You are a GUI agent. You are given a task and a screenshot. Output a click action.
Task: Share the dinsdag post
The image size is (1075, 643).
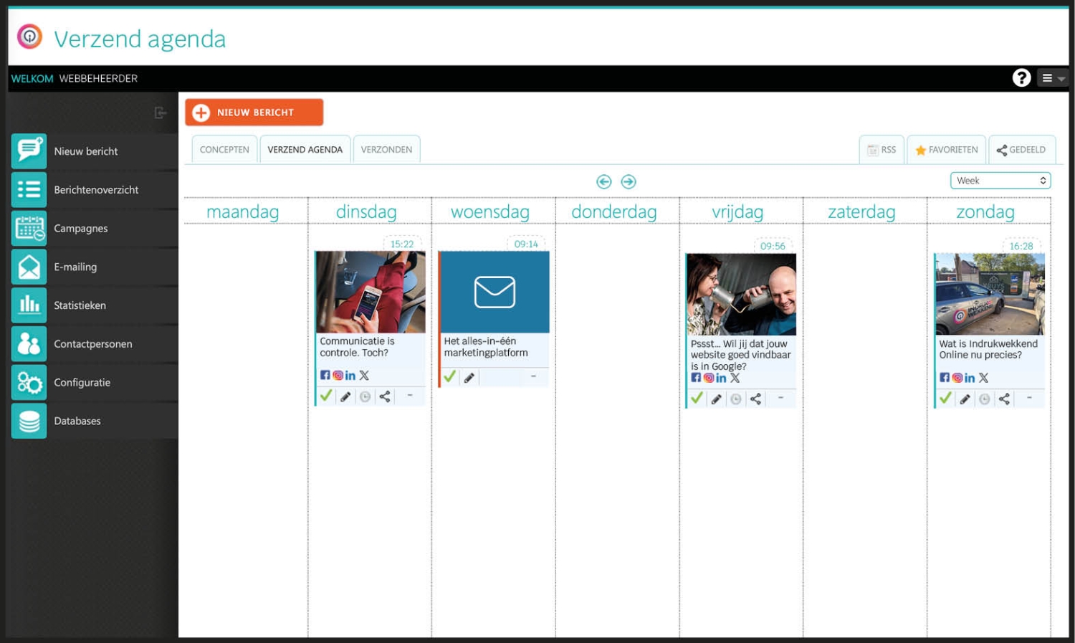385,396
